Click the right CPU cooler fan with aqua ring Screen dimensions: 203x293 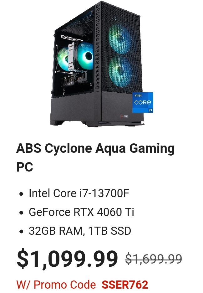click(x=85, y=56)
